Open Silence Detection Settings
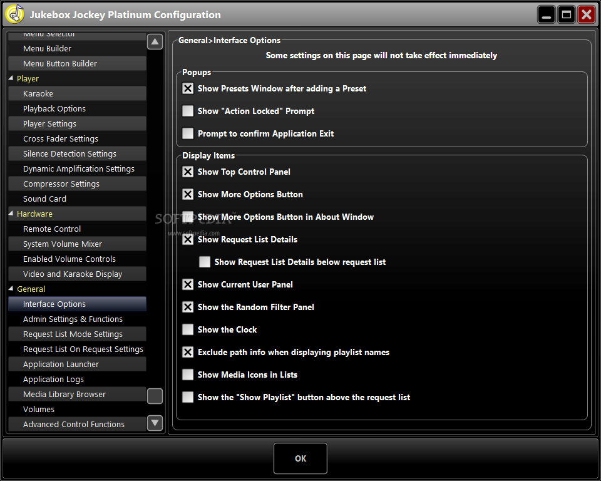The width and height of the screenshot is (601, 481). tap(77, 154)
